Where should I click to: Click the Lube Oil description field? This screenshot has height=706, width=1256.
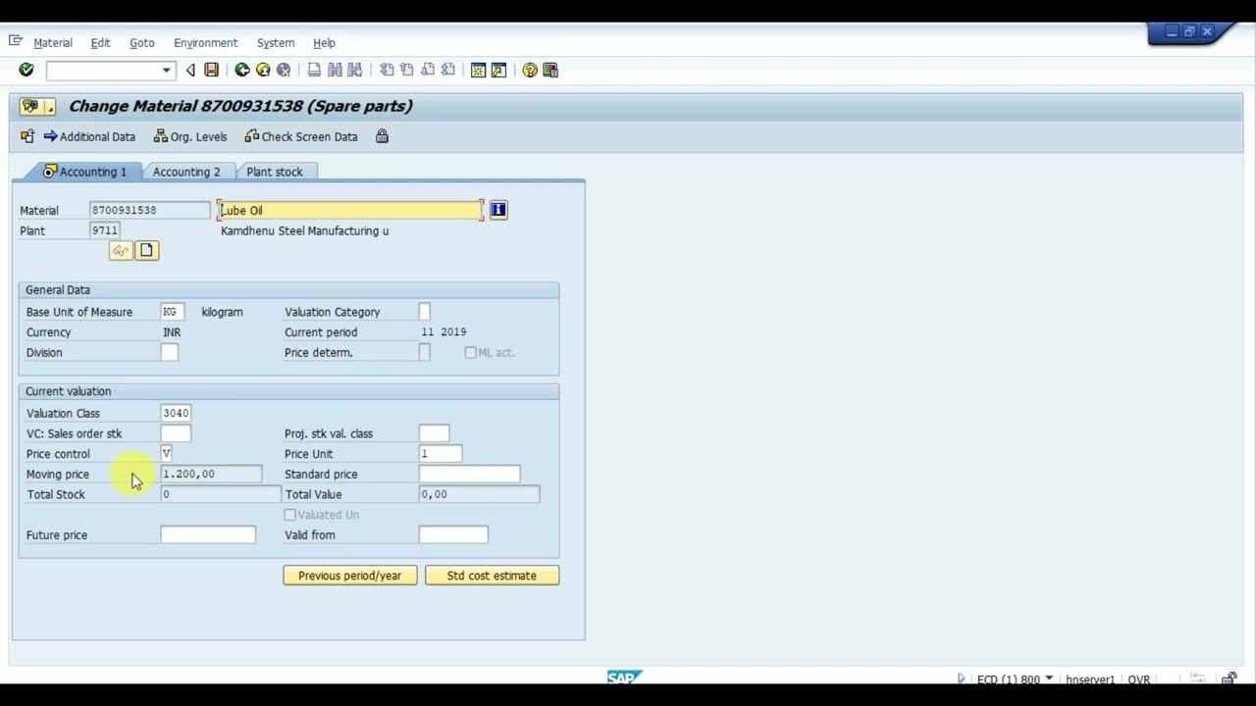pos(350,210)
